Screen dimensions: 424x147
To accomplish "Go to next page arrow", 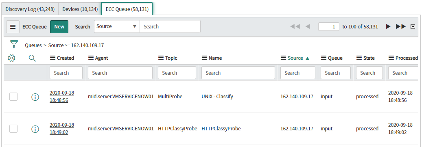I will [388, 27].
